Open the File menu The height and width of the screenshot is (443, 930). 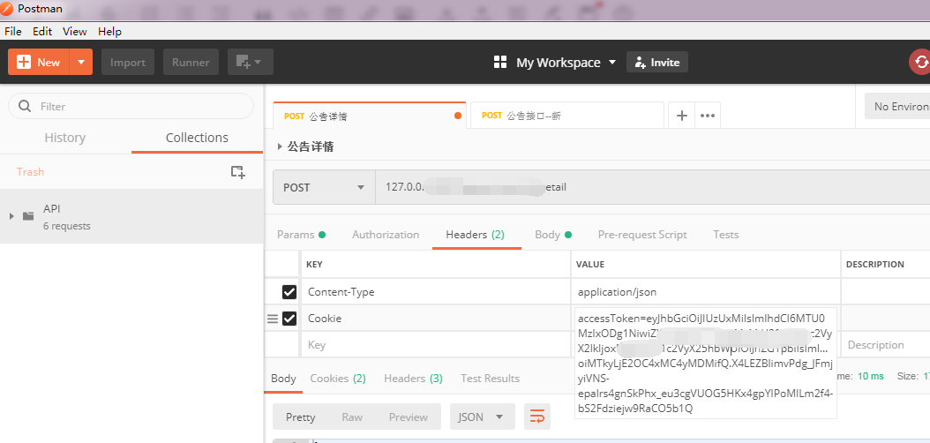point(13,32)
